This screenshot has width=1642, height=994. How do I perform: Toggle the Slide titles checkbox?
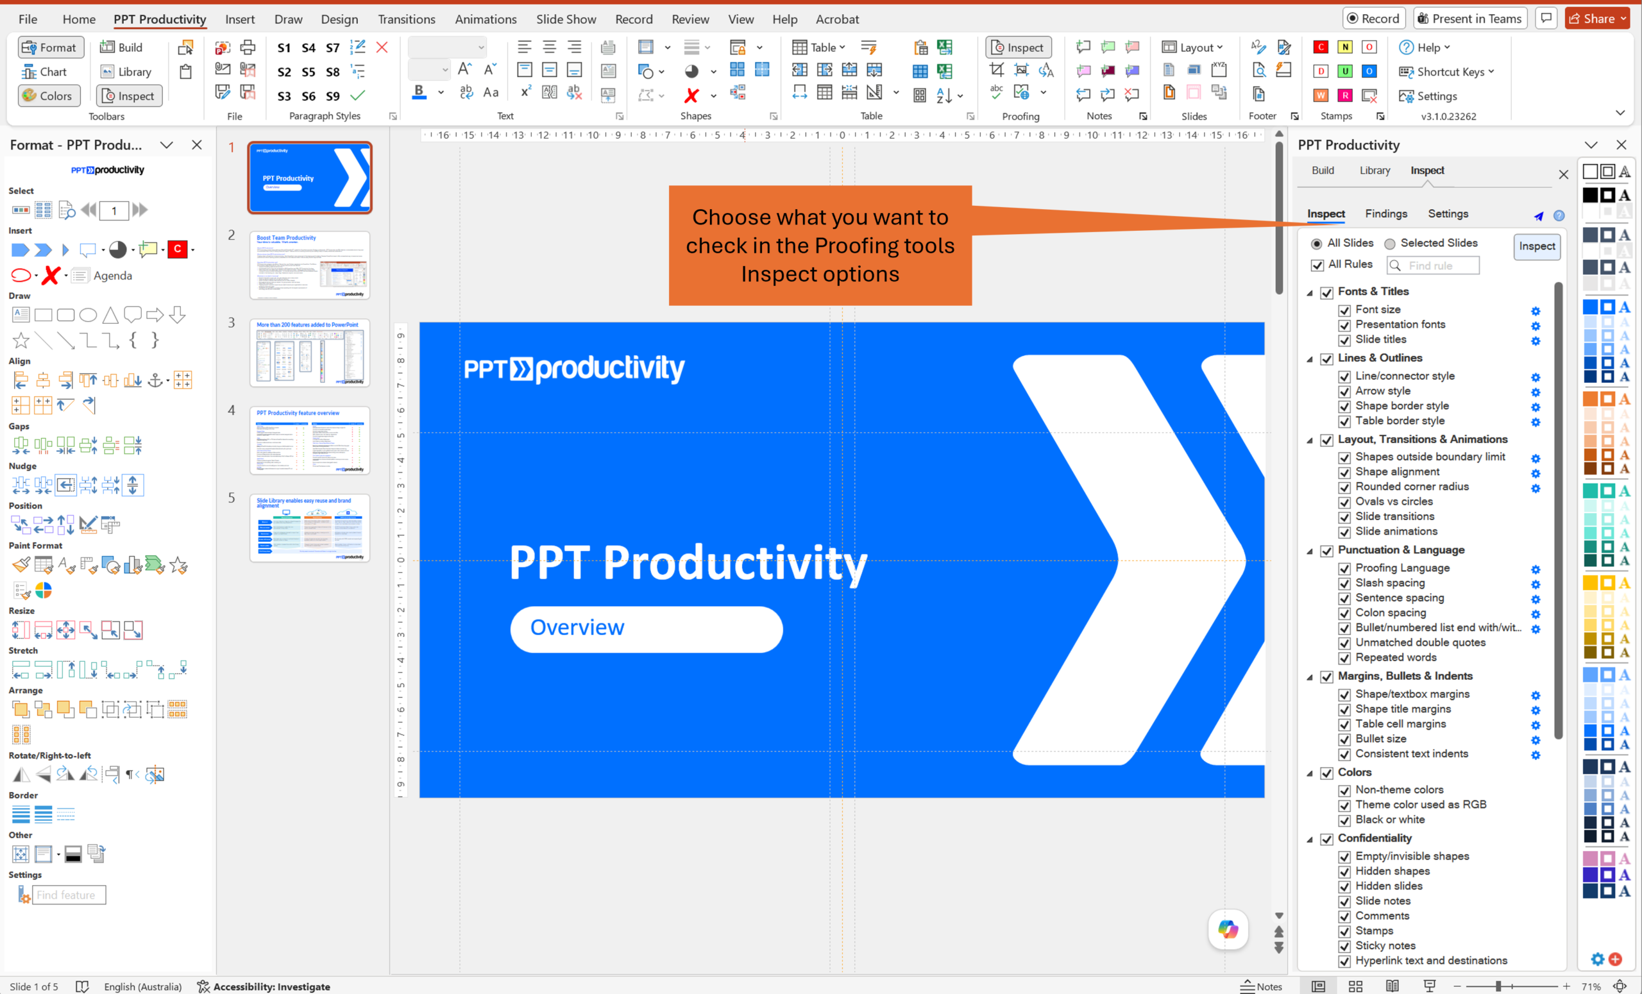point(1344,341)
